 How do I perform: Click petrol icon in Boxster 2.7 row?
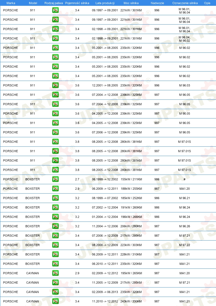click(x=56, y=179)
